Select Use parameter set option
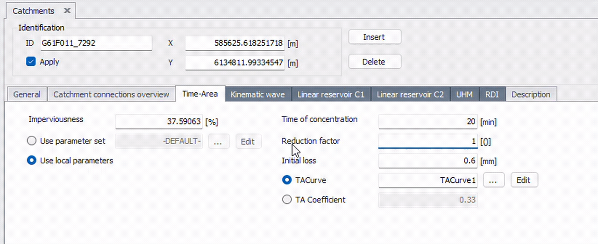Screen dimensions: 598x244 point(32,141)
